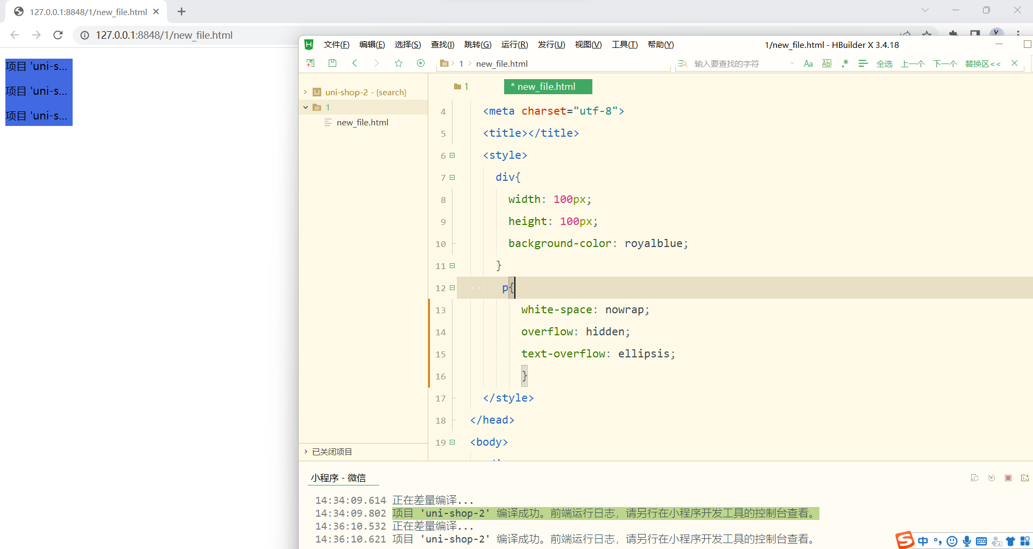Switch to the * new_file.html editor tab
The image size is (1033, 549).
tap(548, 87)
